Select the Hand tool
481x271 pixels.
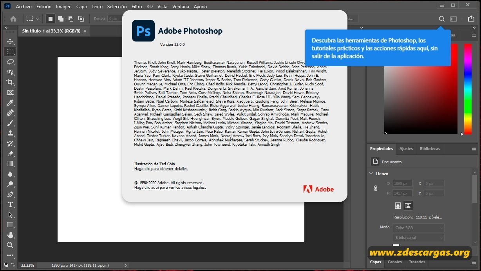pos(10,235)
